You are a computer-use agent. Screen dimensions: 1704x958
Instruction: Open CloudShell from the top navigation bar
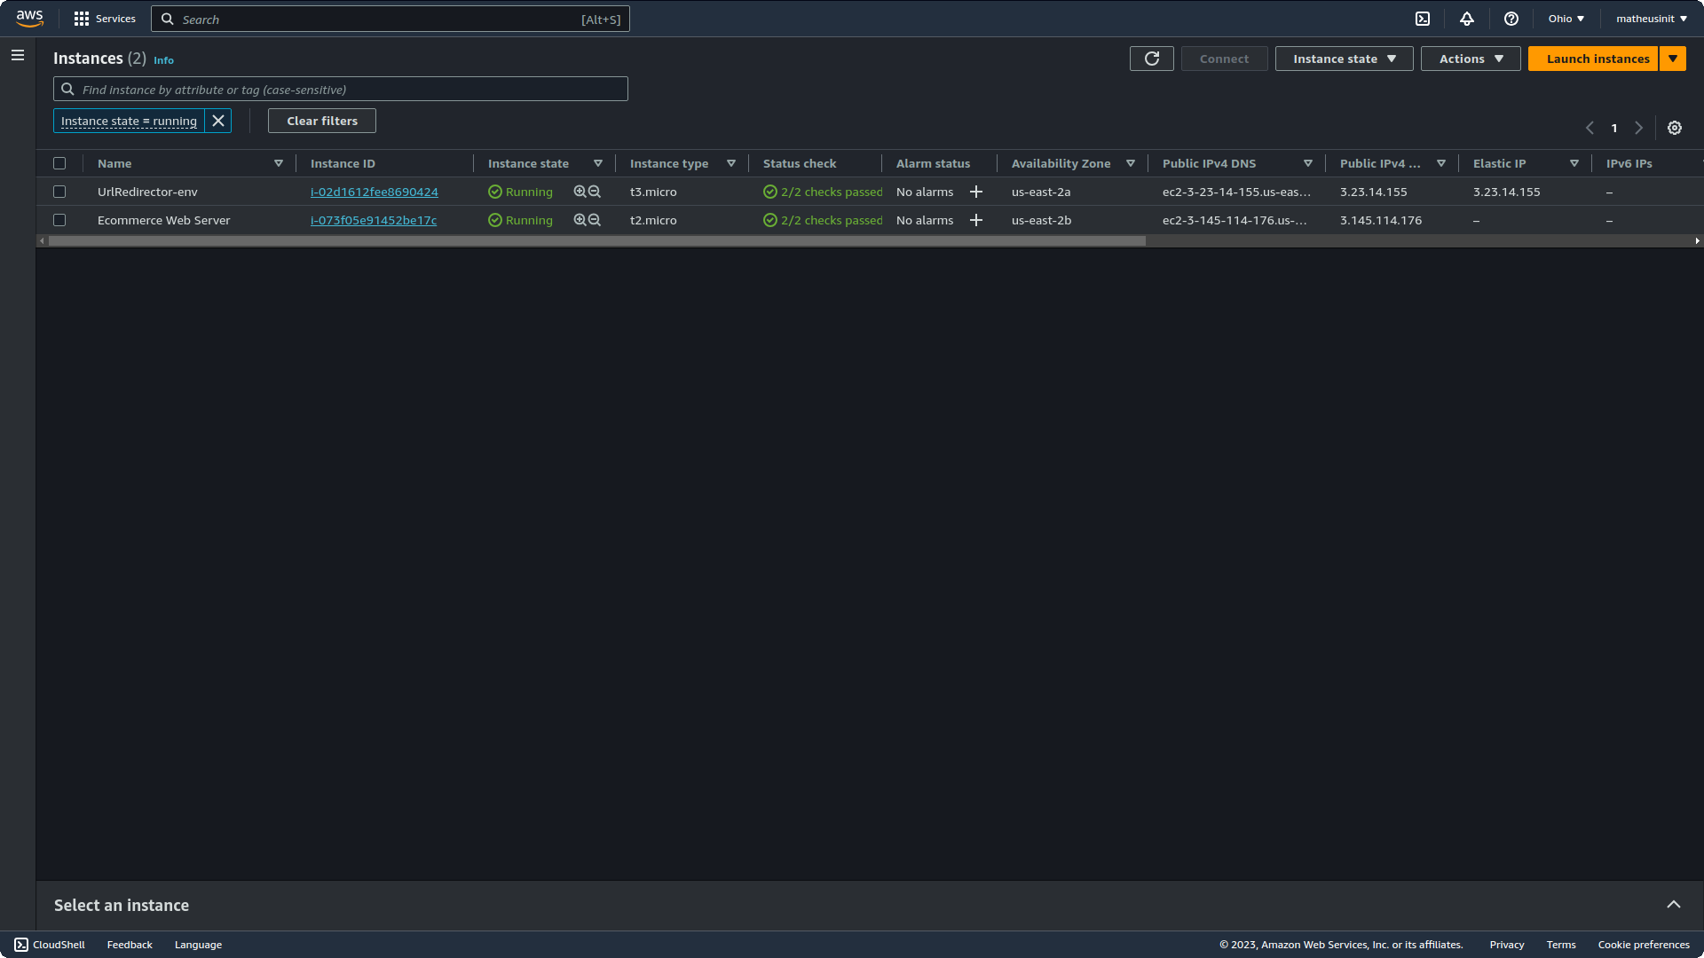point(1423,18)
